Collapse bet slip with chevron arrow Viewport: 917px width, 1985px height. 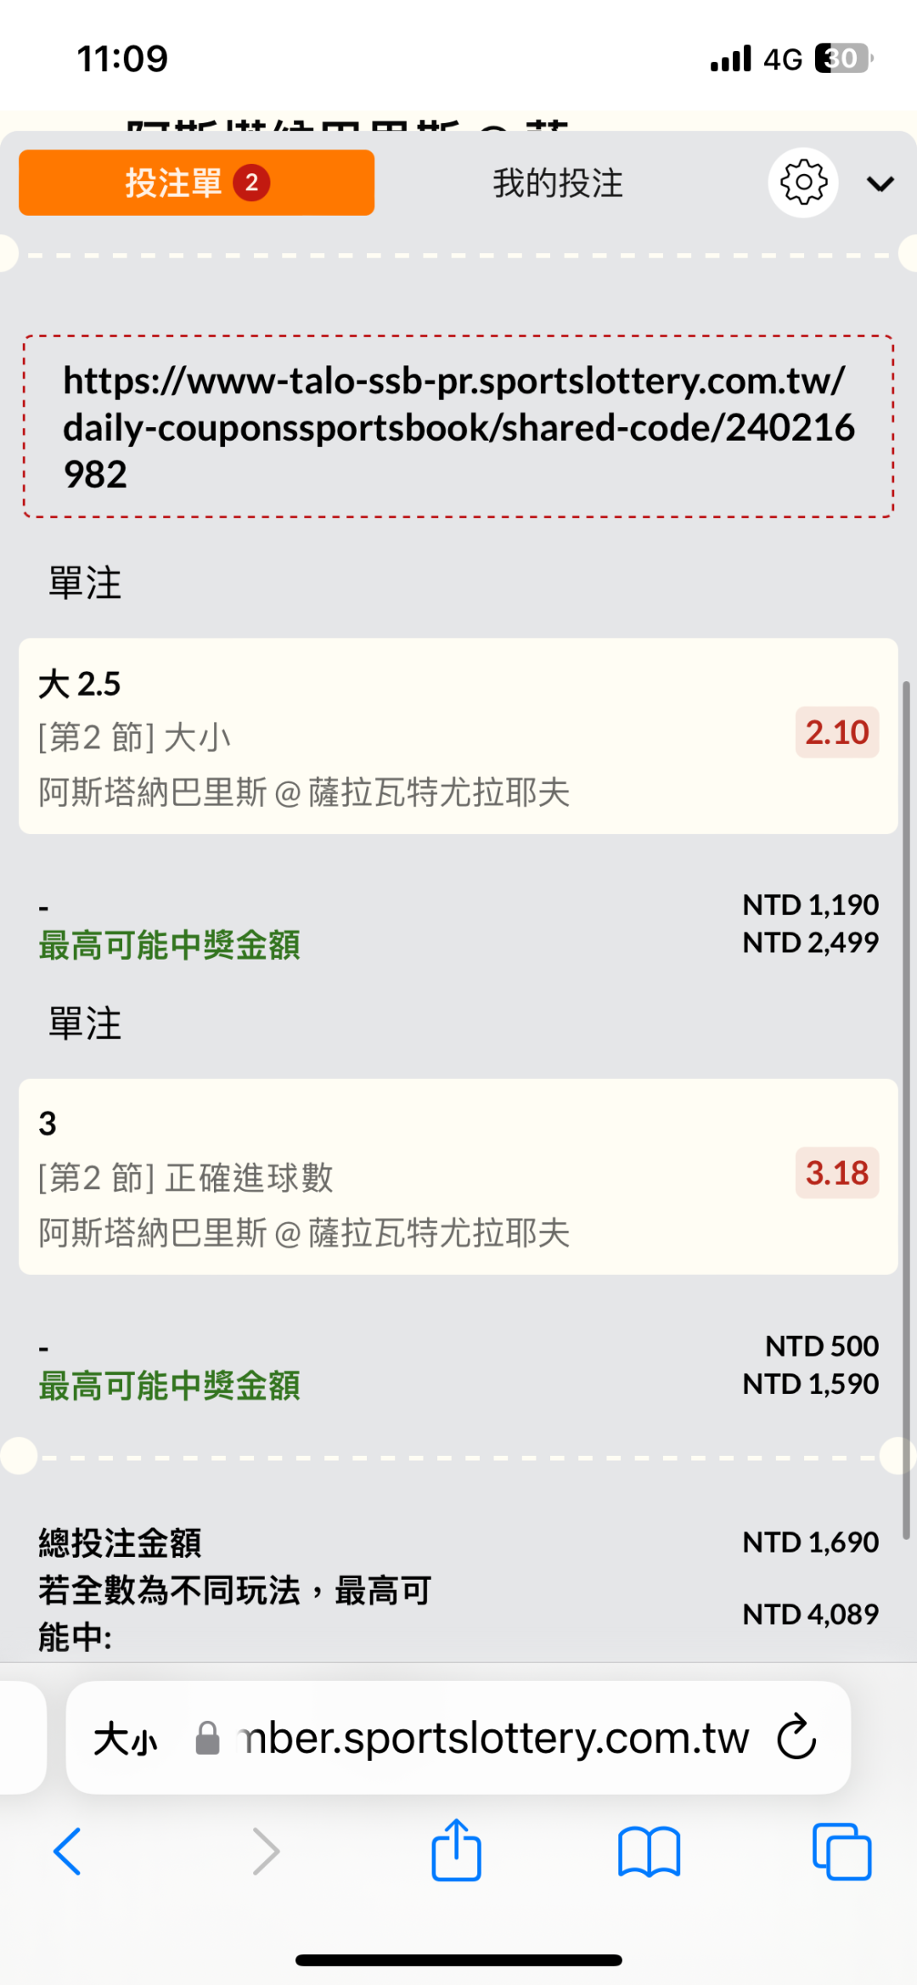[880, 183]
